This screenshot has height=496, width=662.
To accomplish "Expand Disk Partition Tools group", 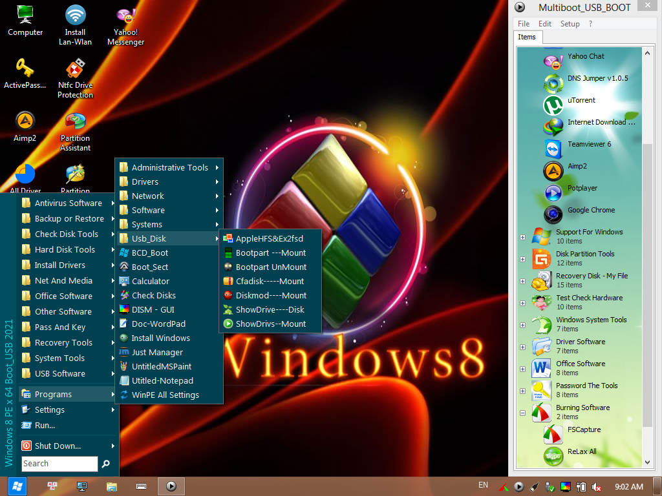I will click(x=522, y=259).
